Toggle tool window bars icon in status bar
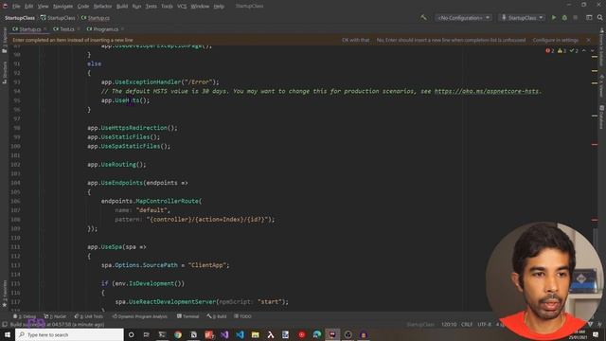 click(x=5, y=324)
